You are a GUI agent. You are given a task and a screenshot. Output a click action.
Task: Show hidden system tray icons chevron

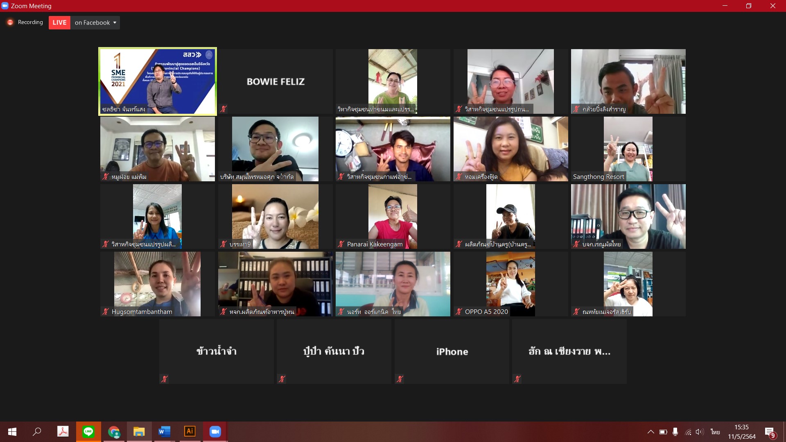pyautogui.click(x=650, y=432)
